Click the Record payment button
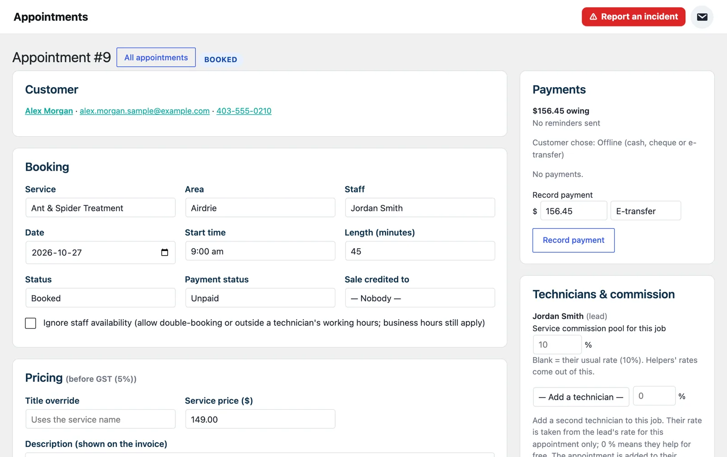727x457 pixels. tap(573, 240)
